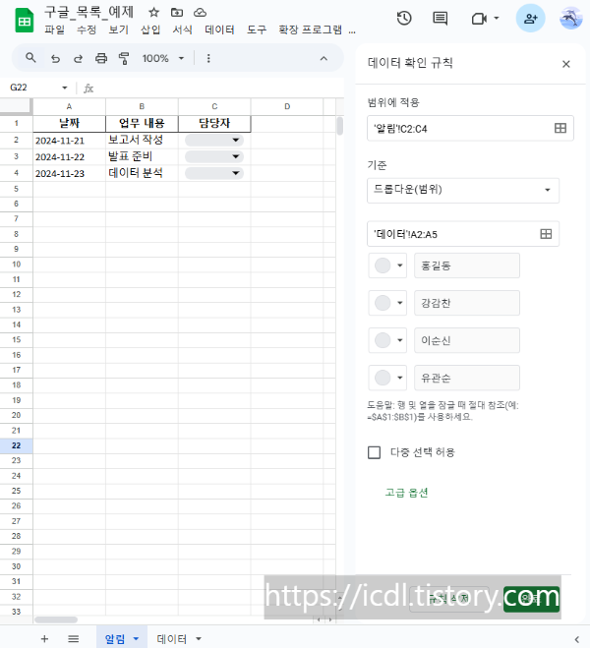This screenshot has width=590, height=648.
Task: Open the comments icon
Action: click(440, 19)
